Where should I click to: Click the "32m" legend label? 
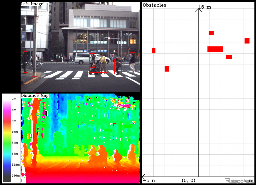click(15, 143)
